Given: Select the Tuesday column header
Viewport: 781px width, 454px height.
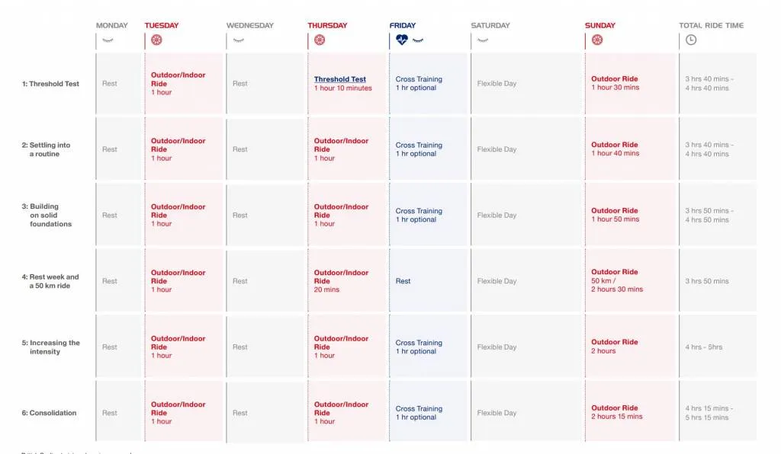Looking at the screenshot, I should coord(162,26).
